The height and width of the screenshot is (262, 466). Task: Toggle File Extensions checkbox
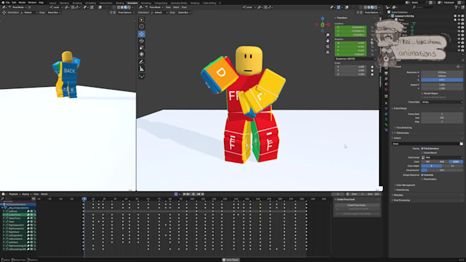tap(422, 148)
